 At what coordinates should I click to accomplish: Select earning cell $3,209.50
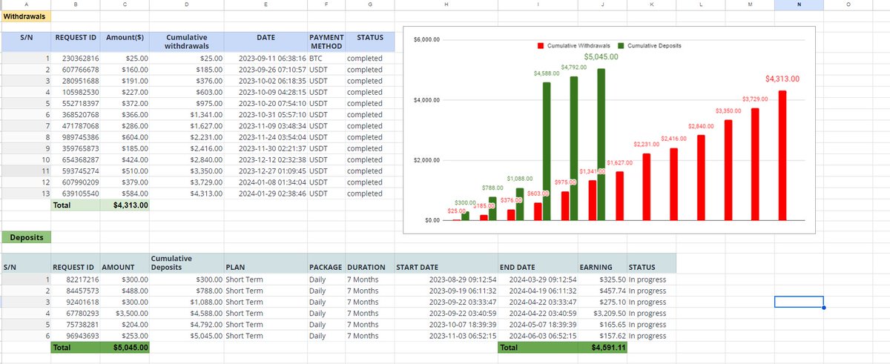(602, 313)
